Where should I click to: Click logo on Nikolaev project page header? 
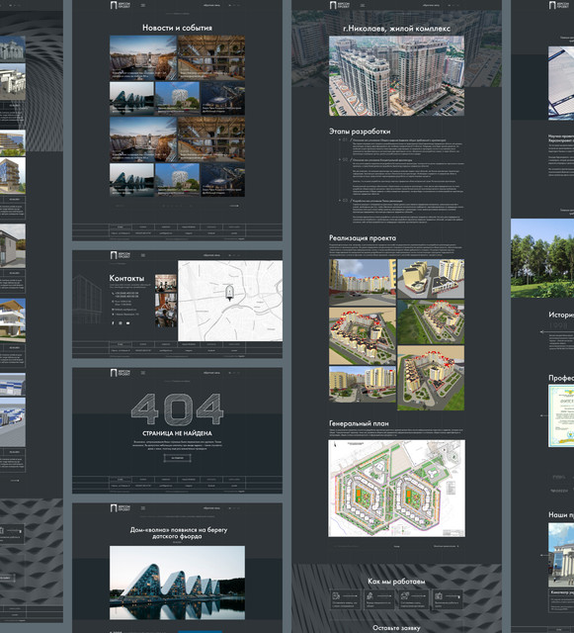coord(340,5)
